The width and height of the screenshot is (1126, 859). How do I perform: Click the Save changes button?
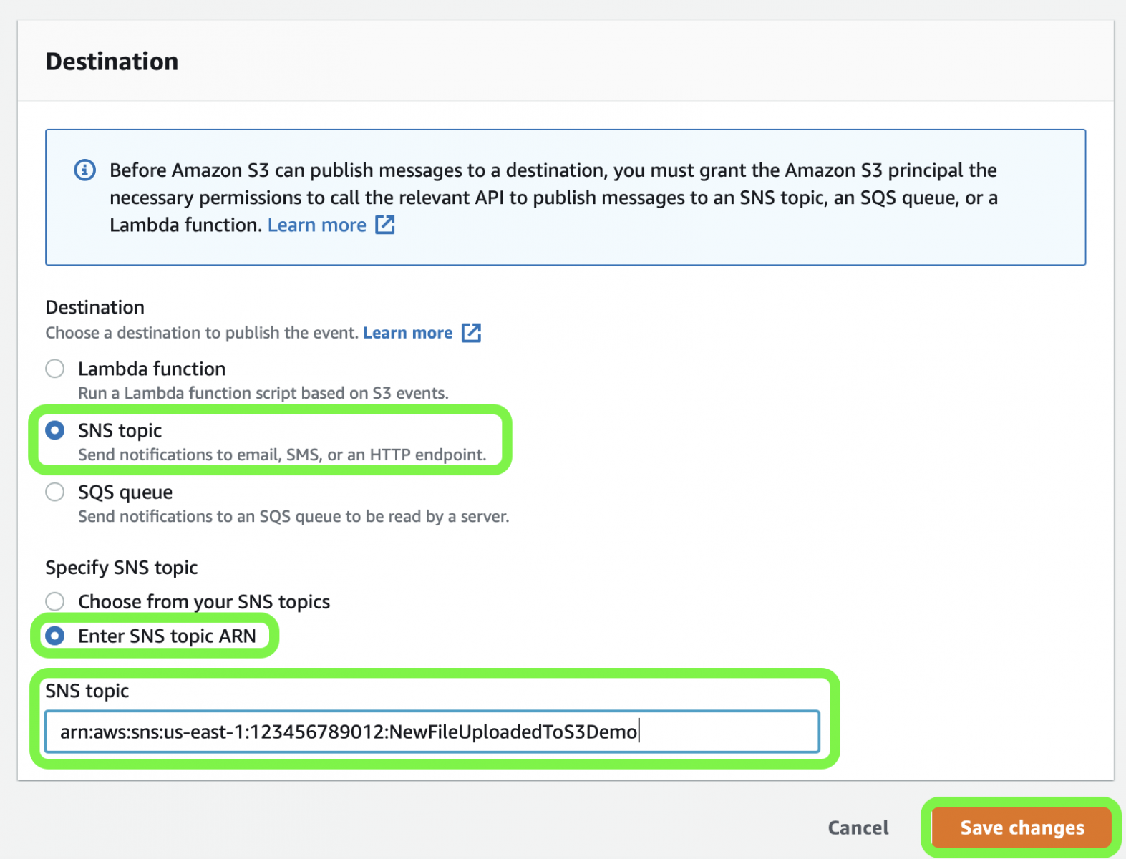[x=1021, y=828]
